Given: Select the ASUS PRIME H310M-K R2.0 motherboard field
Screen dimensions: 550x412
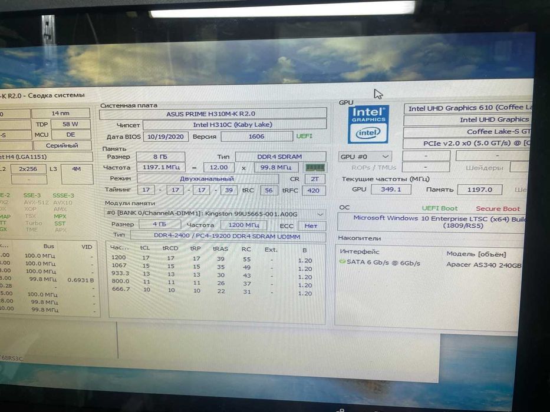Looking at the screenshot, I should (213, 114).
